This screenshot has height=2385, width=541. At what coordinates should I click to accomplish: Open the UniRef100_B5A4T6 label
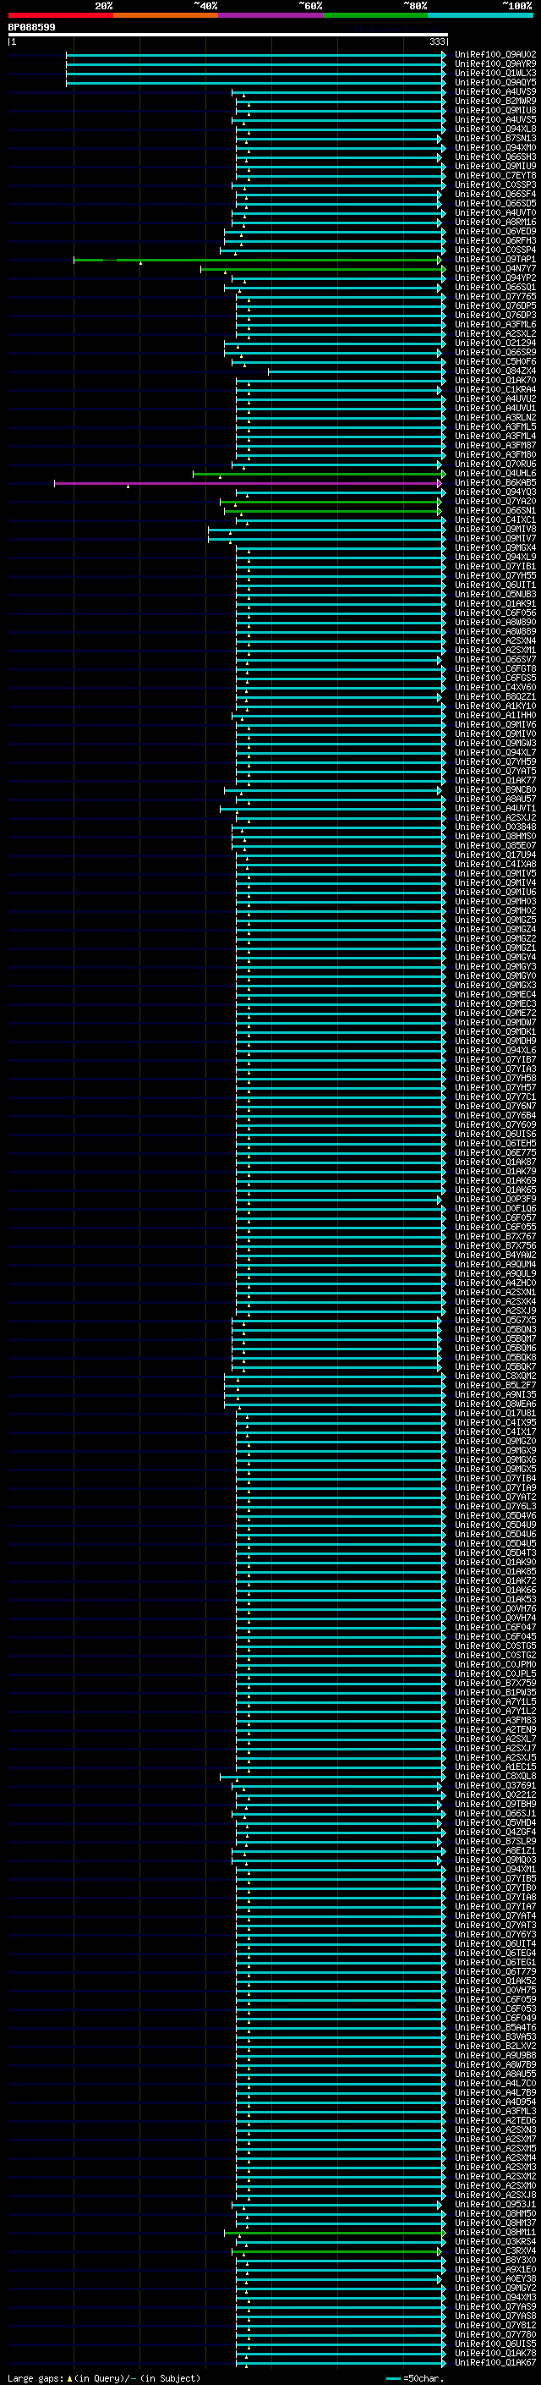pyautogui.click(x=495, y=2028)
